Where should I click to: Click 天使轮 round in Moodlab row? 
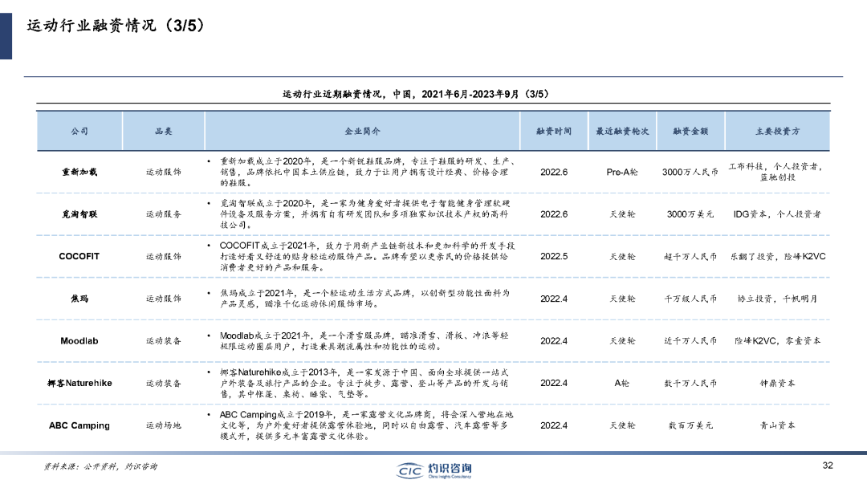click(622, 341)
